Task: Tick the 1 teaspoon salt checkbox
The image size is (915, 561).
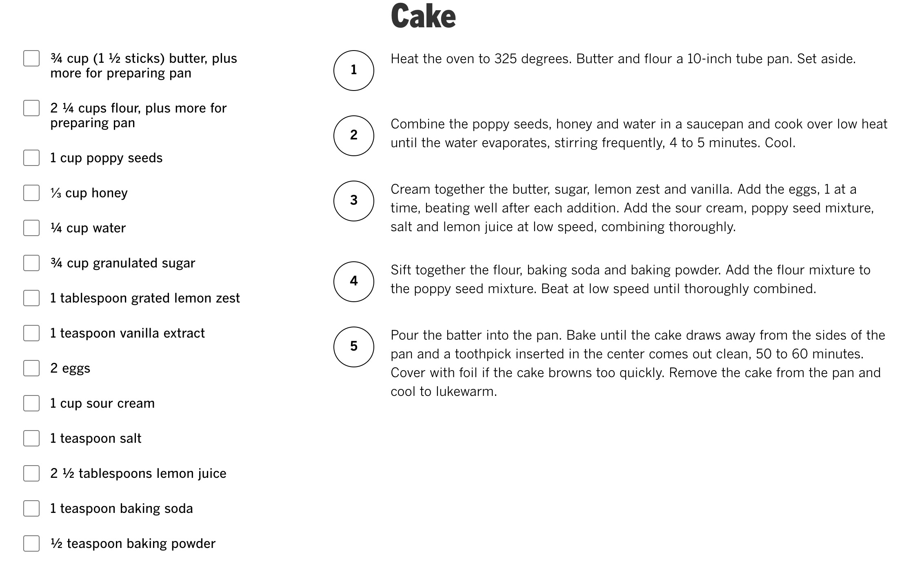Action: pyautogui.click(x=31, y=438)
